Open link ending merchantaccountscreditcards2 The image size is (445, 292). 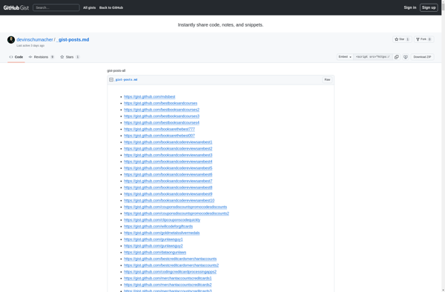click(168, 285)
